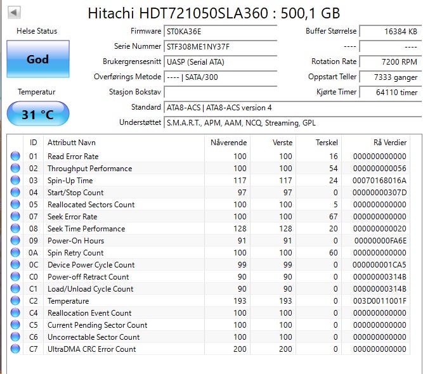Select the Reallocated Sectors Count attribute name
This screenshot has height=374, width=423.
pyautogui.click(x=91, y=204)
